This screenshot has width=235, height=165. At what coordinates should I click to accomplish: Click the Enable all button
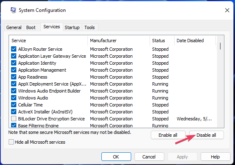(x=168, y=135)
